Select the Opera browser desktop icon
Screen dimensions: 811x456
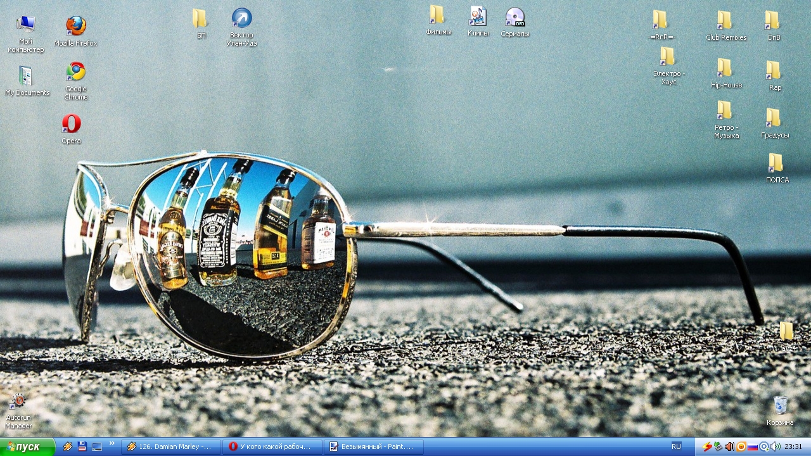72,123
